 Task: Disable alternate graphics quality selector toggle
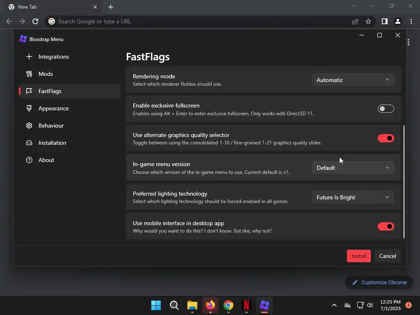(x=386, y=138)
